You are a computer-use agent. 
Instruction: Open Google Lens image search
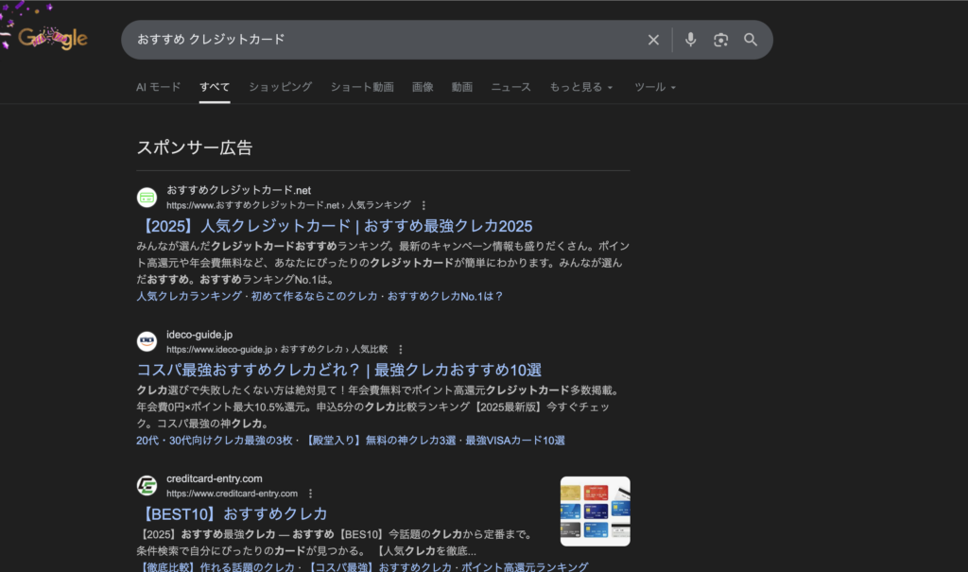click(x=721, y=40)
